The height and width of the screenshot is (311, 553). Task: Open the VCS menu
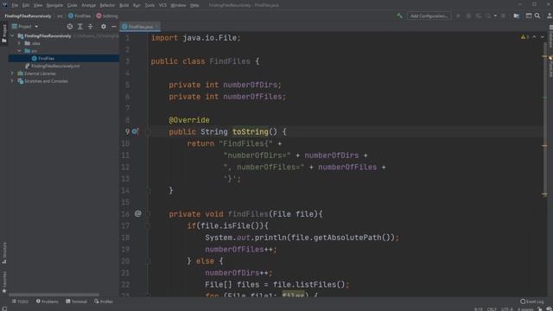(162, 5)
